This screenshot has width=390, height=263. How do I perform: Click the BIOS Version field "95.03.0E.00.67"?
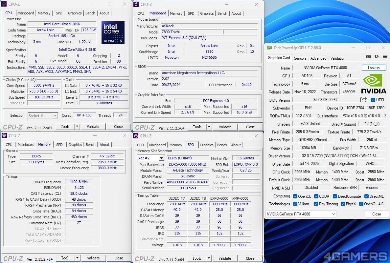tap(325, 100)
